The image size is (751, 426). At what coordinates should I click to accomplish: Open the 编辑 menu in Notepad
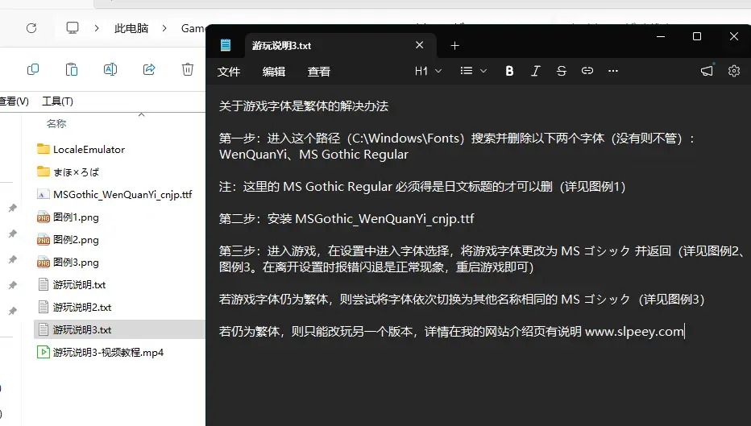(274, 72)
